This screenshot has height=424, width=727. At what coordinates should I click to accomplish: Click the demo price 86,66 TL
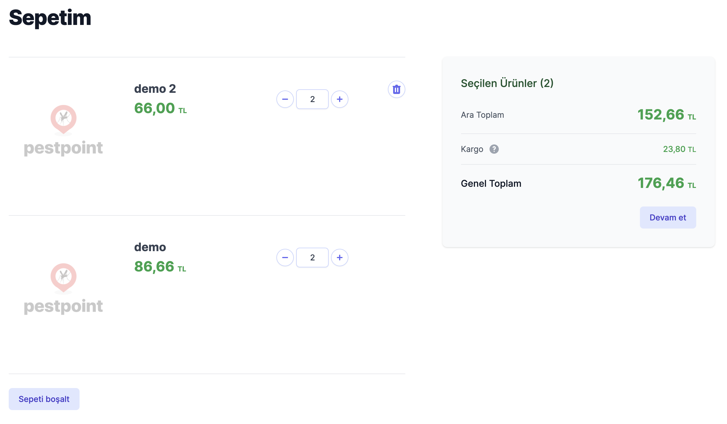point(160,267)
